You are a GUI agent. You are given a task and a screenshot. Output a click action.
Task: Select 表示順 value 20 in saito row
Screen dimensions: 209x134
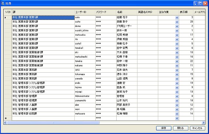point(186,22)
